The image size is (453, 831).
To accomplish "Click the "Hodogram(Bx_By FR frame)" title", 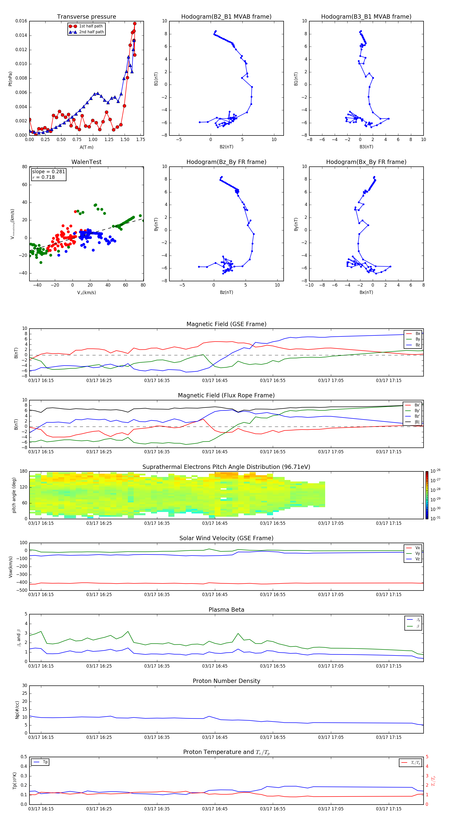I will pyautogui.click(x=366, y=162).
